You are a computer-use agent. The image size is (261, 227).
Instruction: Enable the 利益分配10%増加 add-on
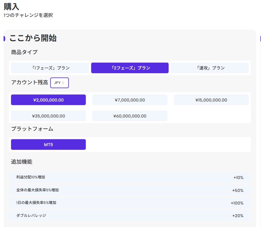130,177
